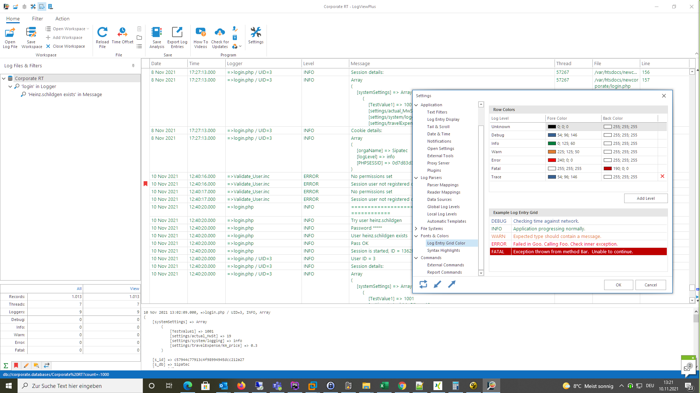The height and width of the screenshot is (393, 700).
Task: Click the pencil icon in bottom toolbar
Action: tap(26, 365)
